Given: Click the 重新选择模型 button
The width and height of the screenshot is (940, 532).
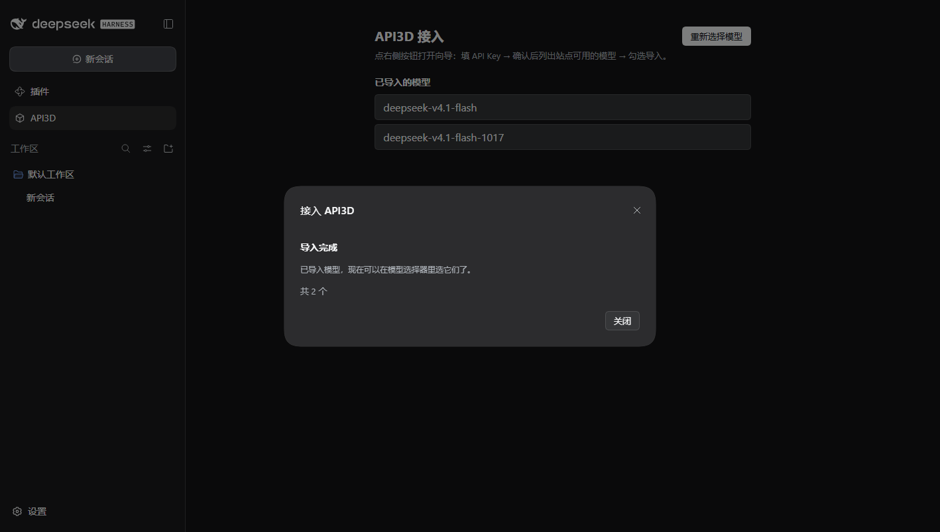Looking at the screenshot, I should click(x=717, y=36).
